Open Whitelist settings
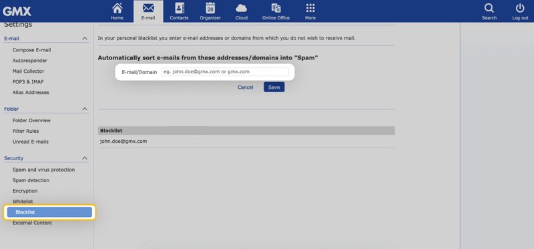Viewport: 534px width, 249px height. (x=23, y=202)
